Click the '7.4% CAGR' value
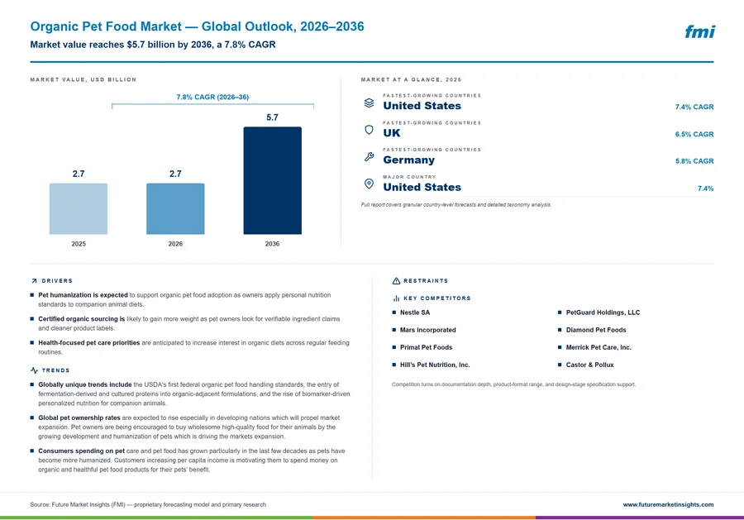The width and height of the screenshot is (744, 520). click(x=694, y=107)
